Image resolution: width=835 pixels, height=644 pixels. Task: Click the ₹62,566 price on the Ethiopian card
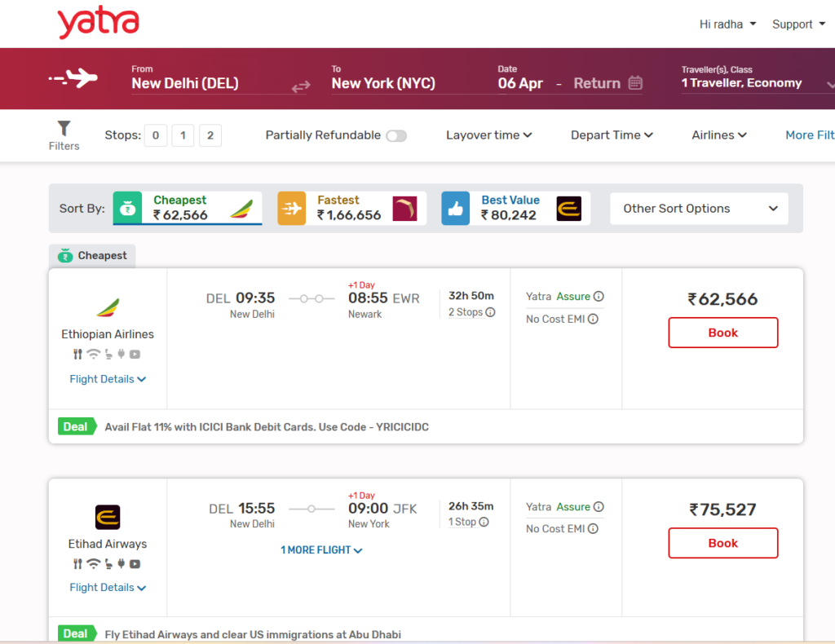722,299
